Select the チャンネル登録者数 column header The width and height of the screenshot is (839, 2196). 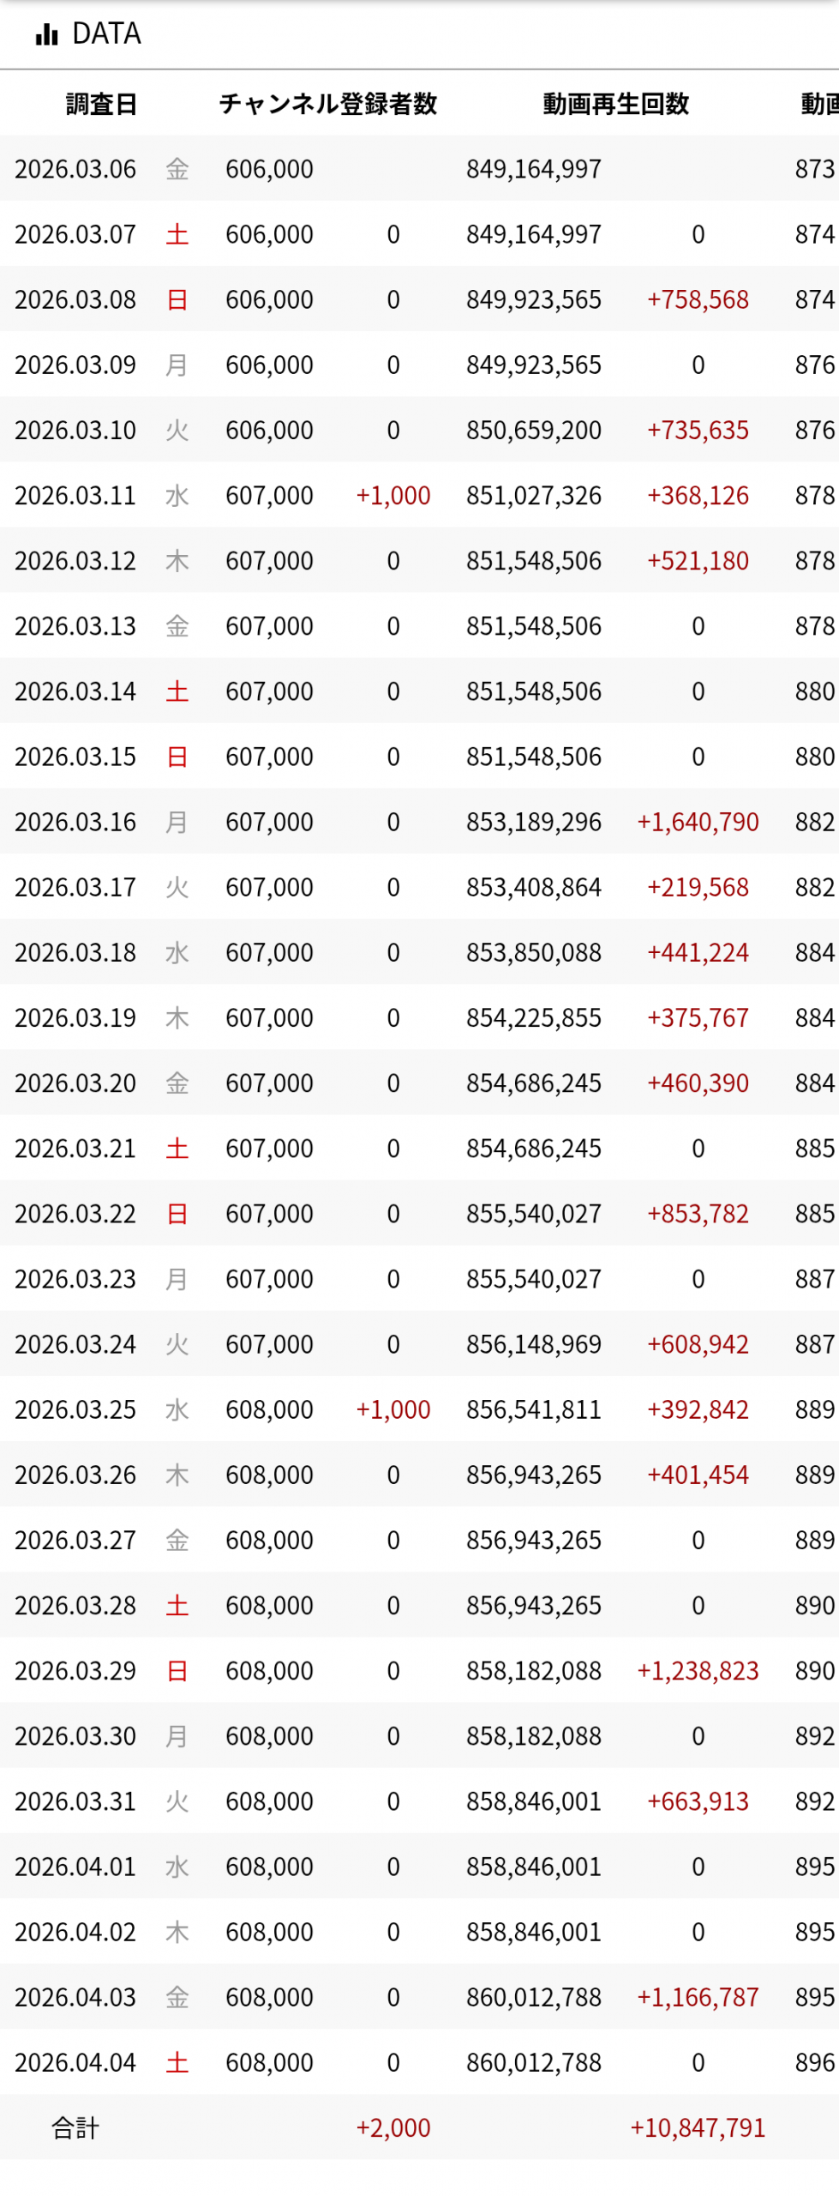click(x=327, y=104)
